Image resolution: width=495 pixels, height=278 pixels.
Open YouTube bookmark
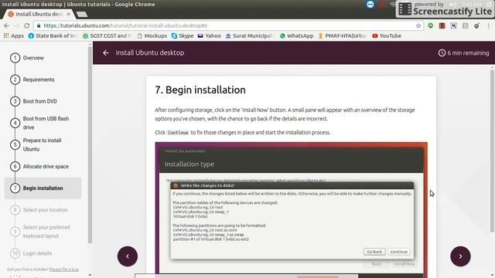point(387,36)
